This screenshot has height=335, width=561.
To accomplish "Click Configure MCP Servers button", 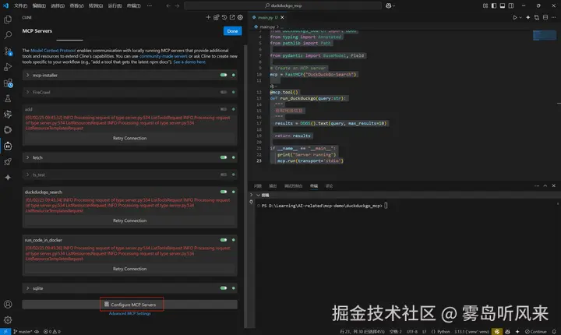I will pyautogui.click(x=129, y=305).
